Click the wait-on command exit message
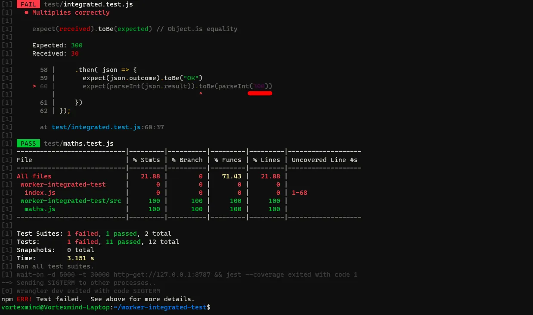Screen dimensions: 533x315 (187, 274)
